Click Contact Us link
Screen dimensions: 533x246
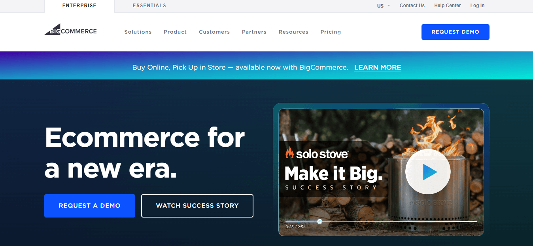click(x=412, y=6)
